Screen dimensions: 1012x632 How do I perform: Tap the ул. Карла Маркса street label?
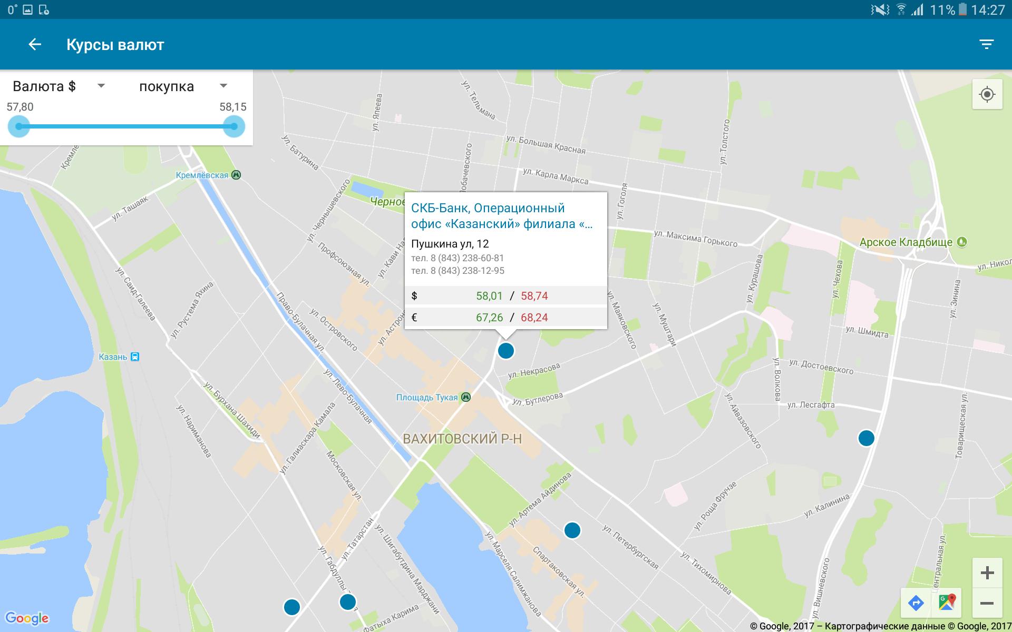[556, 176]
